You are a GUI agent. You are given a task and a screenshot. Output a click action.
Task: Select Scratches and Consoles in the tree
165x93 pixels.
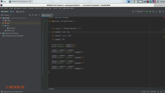click(13, 36)
